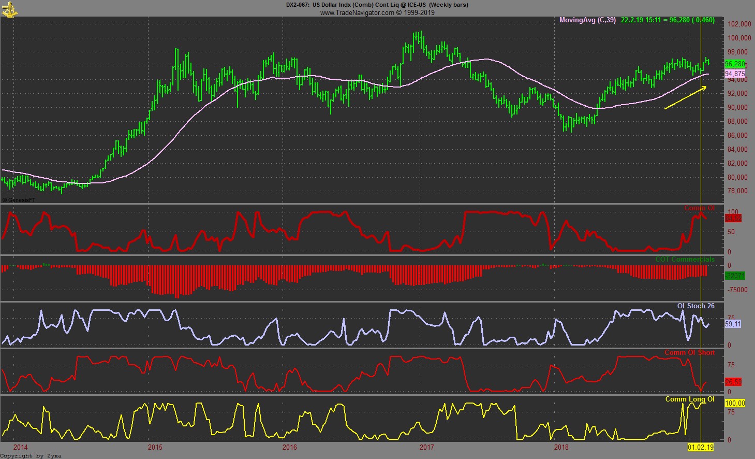Click the Trade Navigator logo icon
Image resolution: width=755 pixels, height=459 pixels.
(9, 9)
